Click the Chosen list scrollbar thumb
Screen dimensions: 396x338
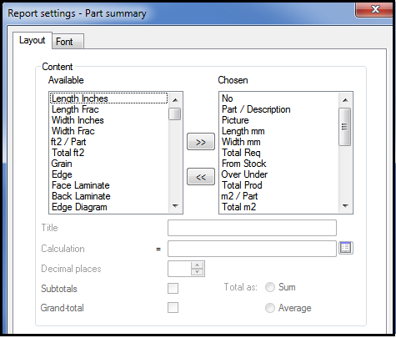[345, 127]
